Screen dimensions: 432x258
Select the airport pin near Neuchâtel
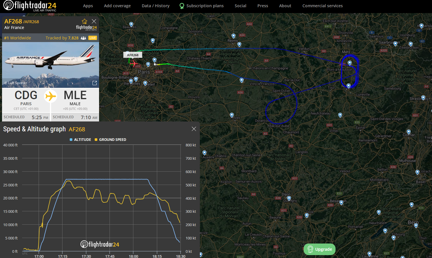[x=385, y=231]
